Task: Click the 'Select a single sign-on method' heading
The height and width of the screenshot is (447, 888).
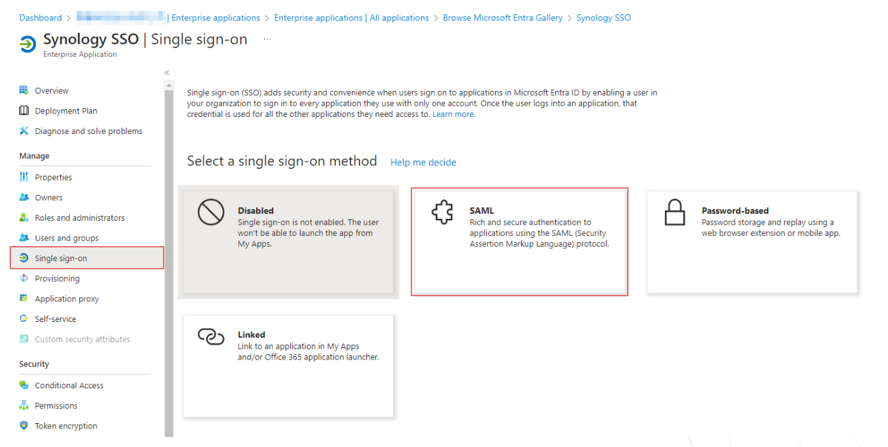Action: (282, 161)
